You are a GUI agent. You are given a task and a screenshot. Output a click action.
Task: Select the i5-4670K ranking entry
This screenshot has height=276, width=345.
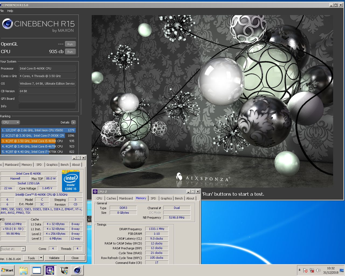[38, 146]
